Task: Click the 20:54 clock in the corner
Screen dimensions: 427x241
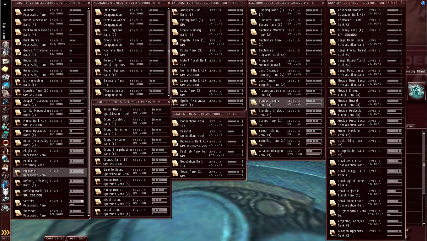Action: click(5, 238)
